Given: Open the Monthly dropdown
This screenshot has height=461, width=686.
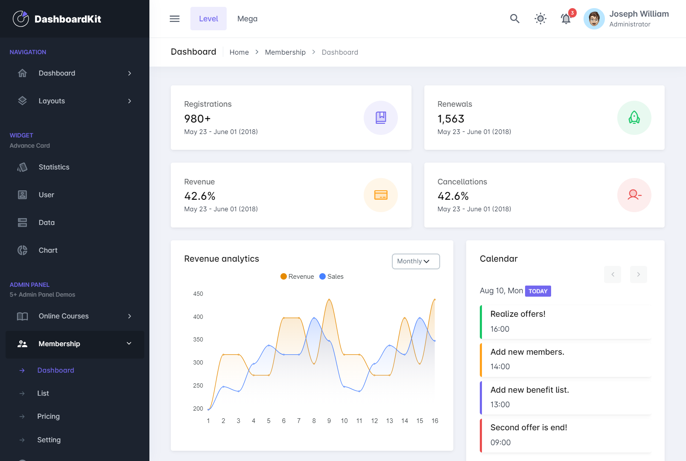Looking at the screenshot, I should click(x=415, y=261).
